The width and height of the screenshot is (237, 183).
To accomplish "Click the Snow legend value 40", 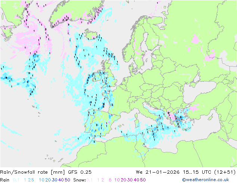I will coord(136,180).
